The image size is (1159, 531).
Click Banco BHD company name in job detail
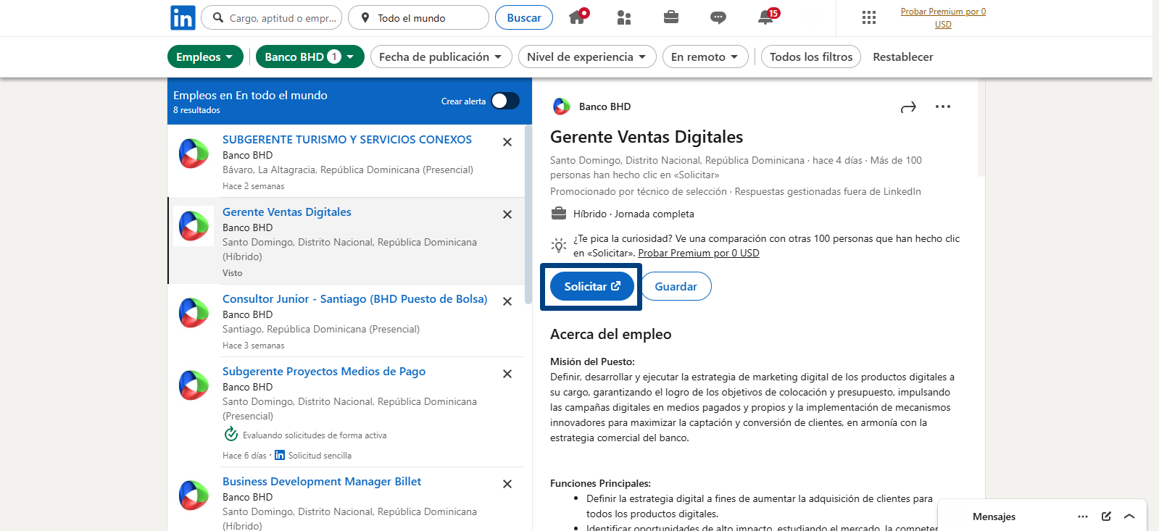click(605, 106)
